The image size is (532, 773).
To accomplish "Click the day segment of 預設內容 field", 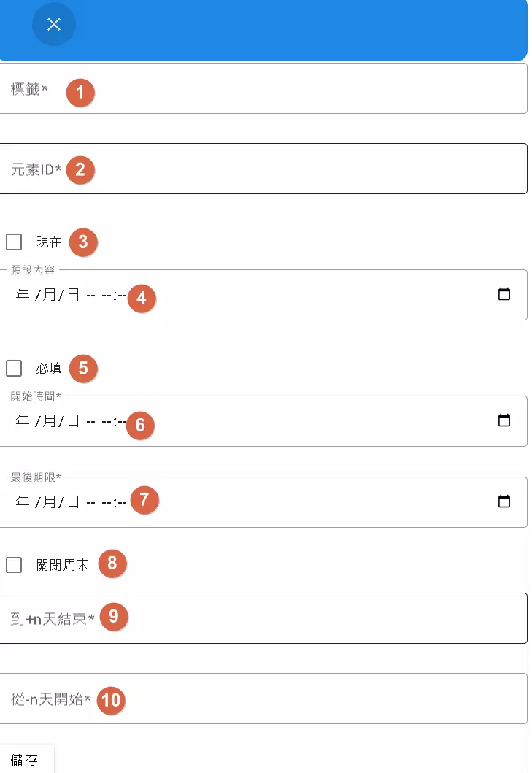I will click(73, 295).
